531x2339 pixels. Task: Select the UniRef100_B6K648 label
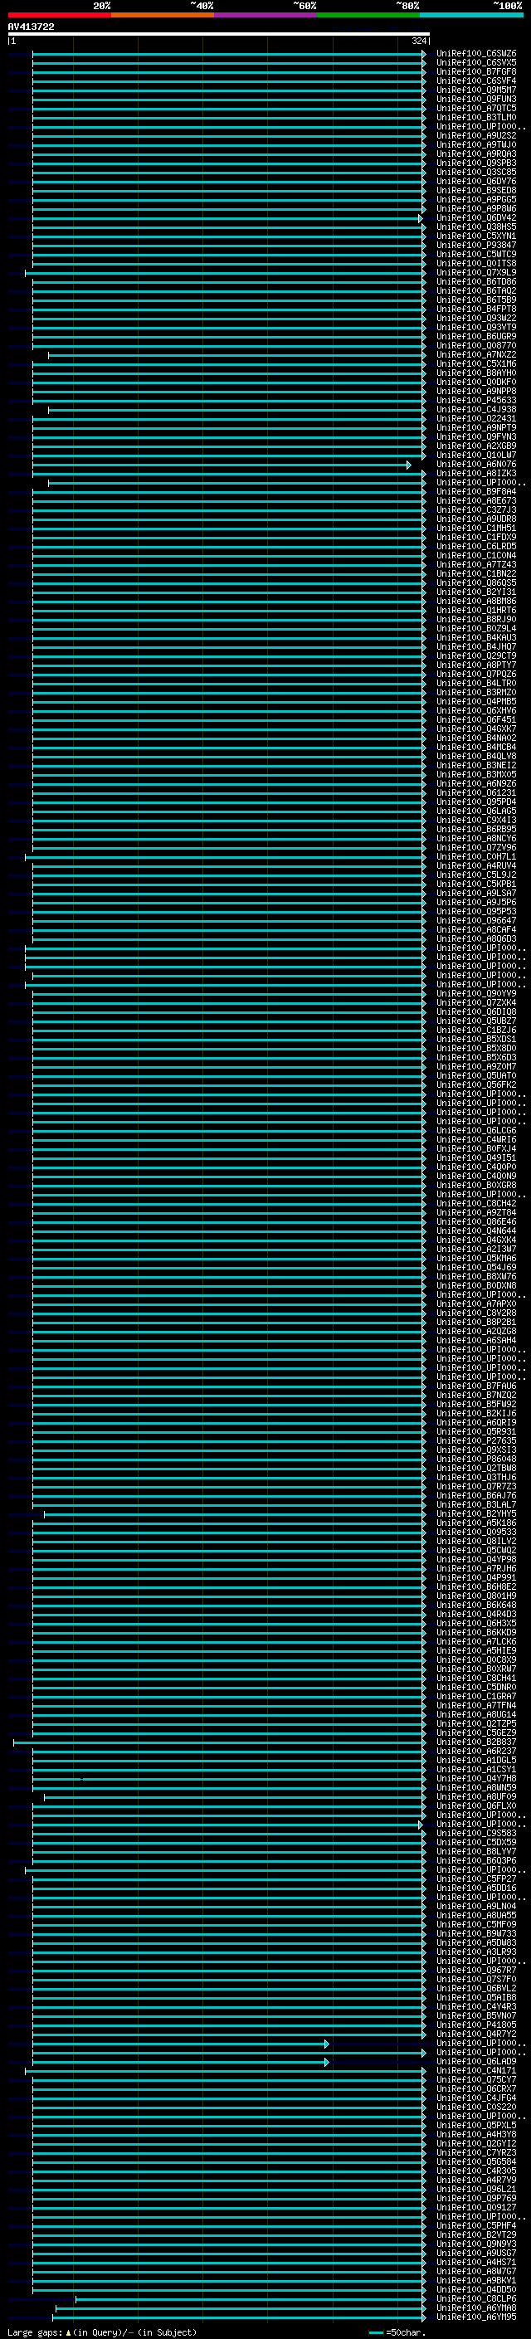476,1605
